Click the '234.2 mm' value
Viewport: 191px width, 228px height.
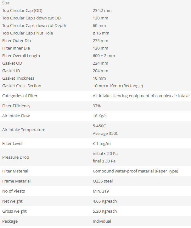point(102,11)
